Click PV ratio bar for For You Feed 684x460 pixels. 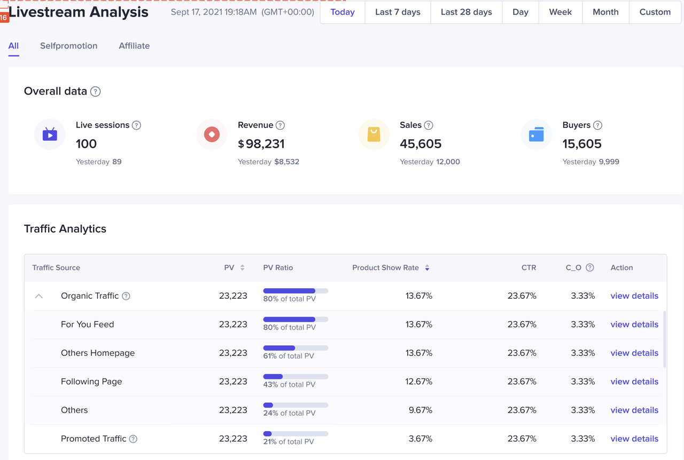[x=296, y=319]
